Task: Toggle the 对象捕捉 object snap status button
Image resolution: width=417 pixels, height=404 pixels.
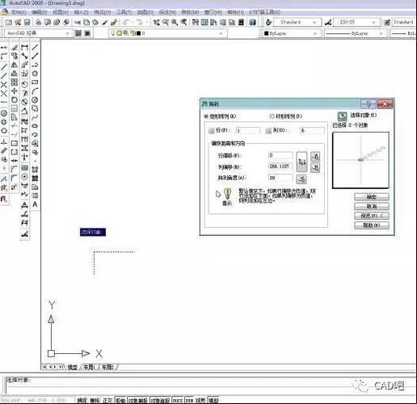Action: pos(138,400)
